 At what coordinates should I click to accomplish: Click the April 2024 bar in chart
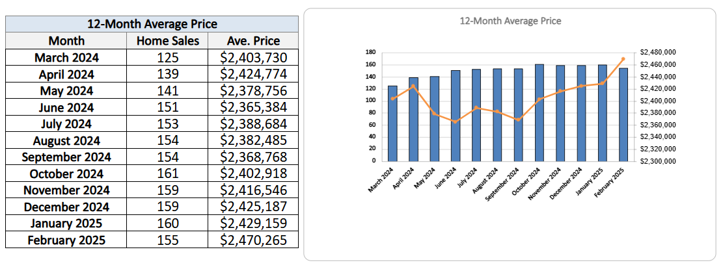coord(413,120)
